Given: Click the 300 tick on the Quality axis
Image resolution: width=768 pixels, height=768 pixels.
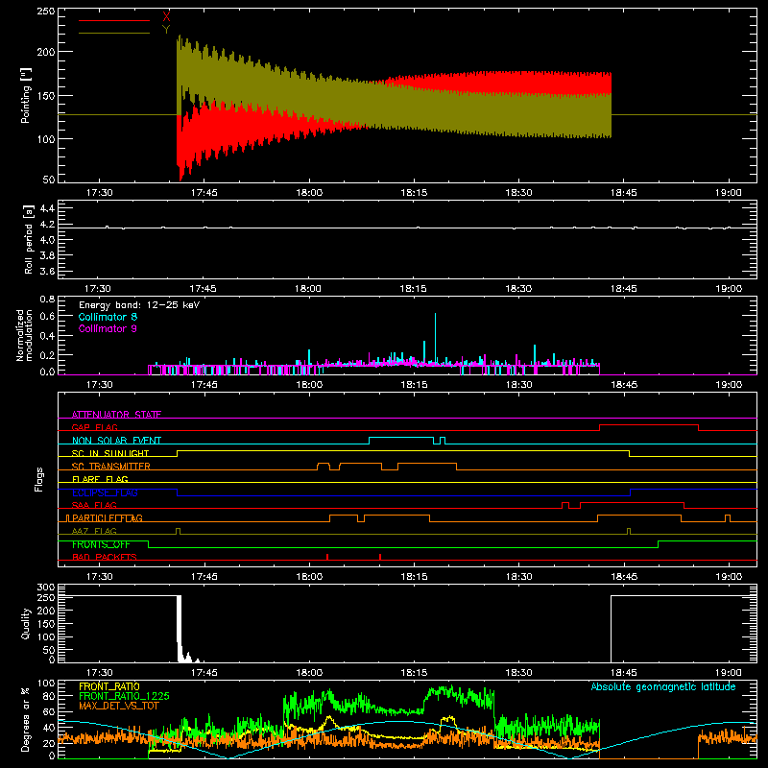Looking at the screenshot, I should 46,588.
